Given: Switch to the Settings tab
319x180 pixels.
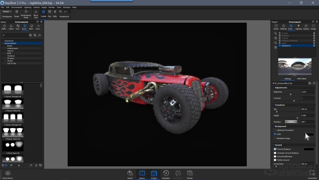Looking at the screenshot, I should pyautogui.click(x=288, y=79).
